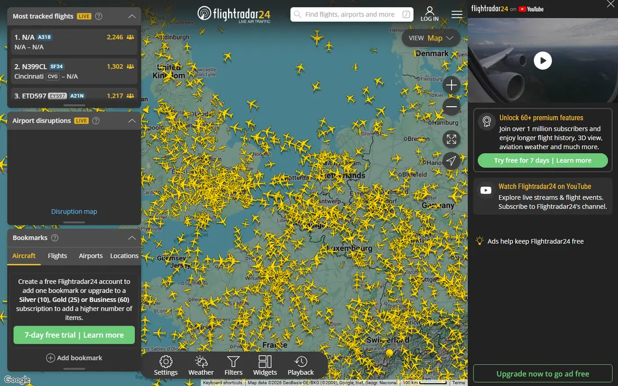Click Watch Flightradar24 on YouTube heading
The image size is (618, 386).
point(545,186)
